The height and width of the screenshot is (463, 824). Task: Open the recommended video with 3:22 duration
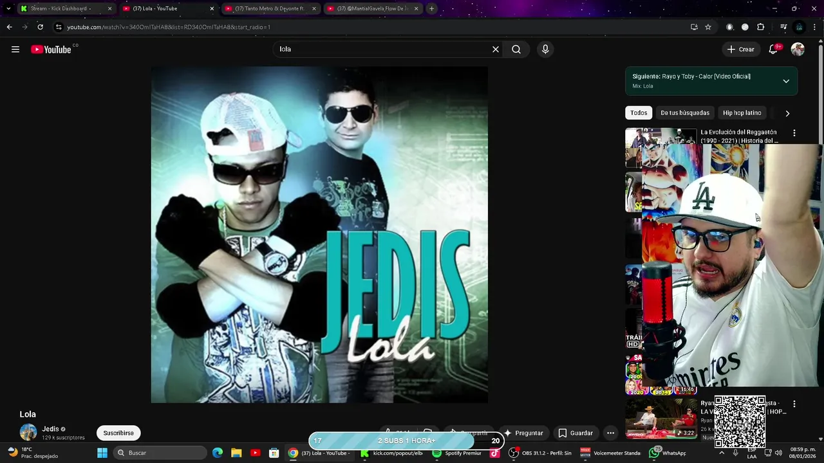660,419
